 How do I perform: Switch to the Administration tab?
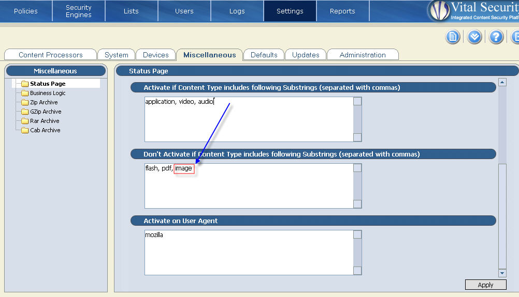363,55
